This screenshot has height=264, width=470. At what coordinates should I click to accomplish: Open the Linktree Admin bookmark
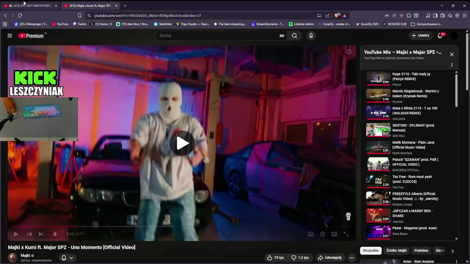(x=301, y=24)
